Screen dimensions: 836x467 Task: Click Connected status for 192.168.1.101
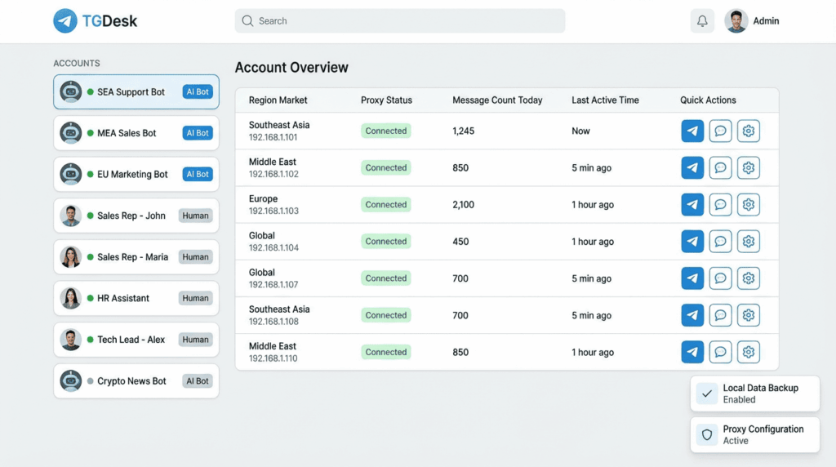click(386, 131)
